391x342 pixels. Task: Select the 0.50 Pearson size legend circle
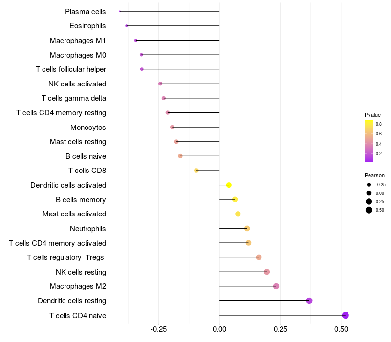pyautogui.click(x=369, y=210)
